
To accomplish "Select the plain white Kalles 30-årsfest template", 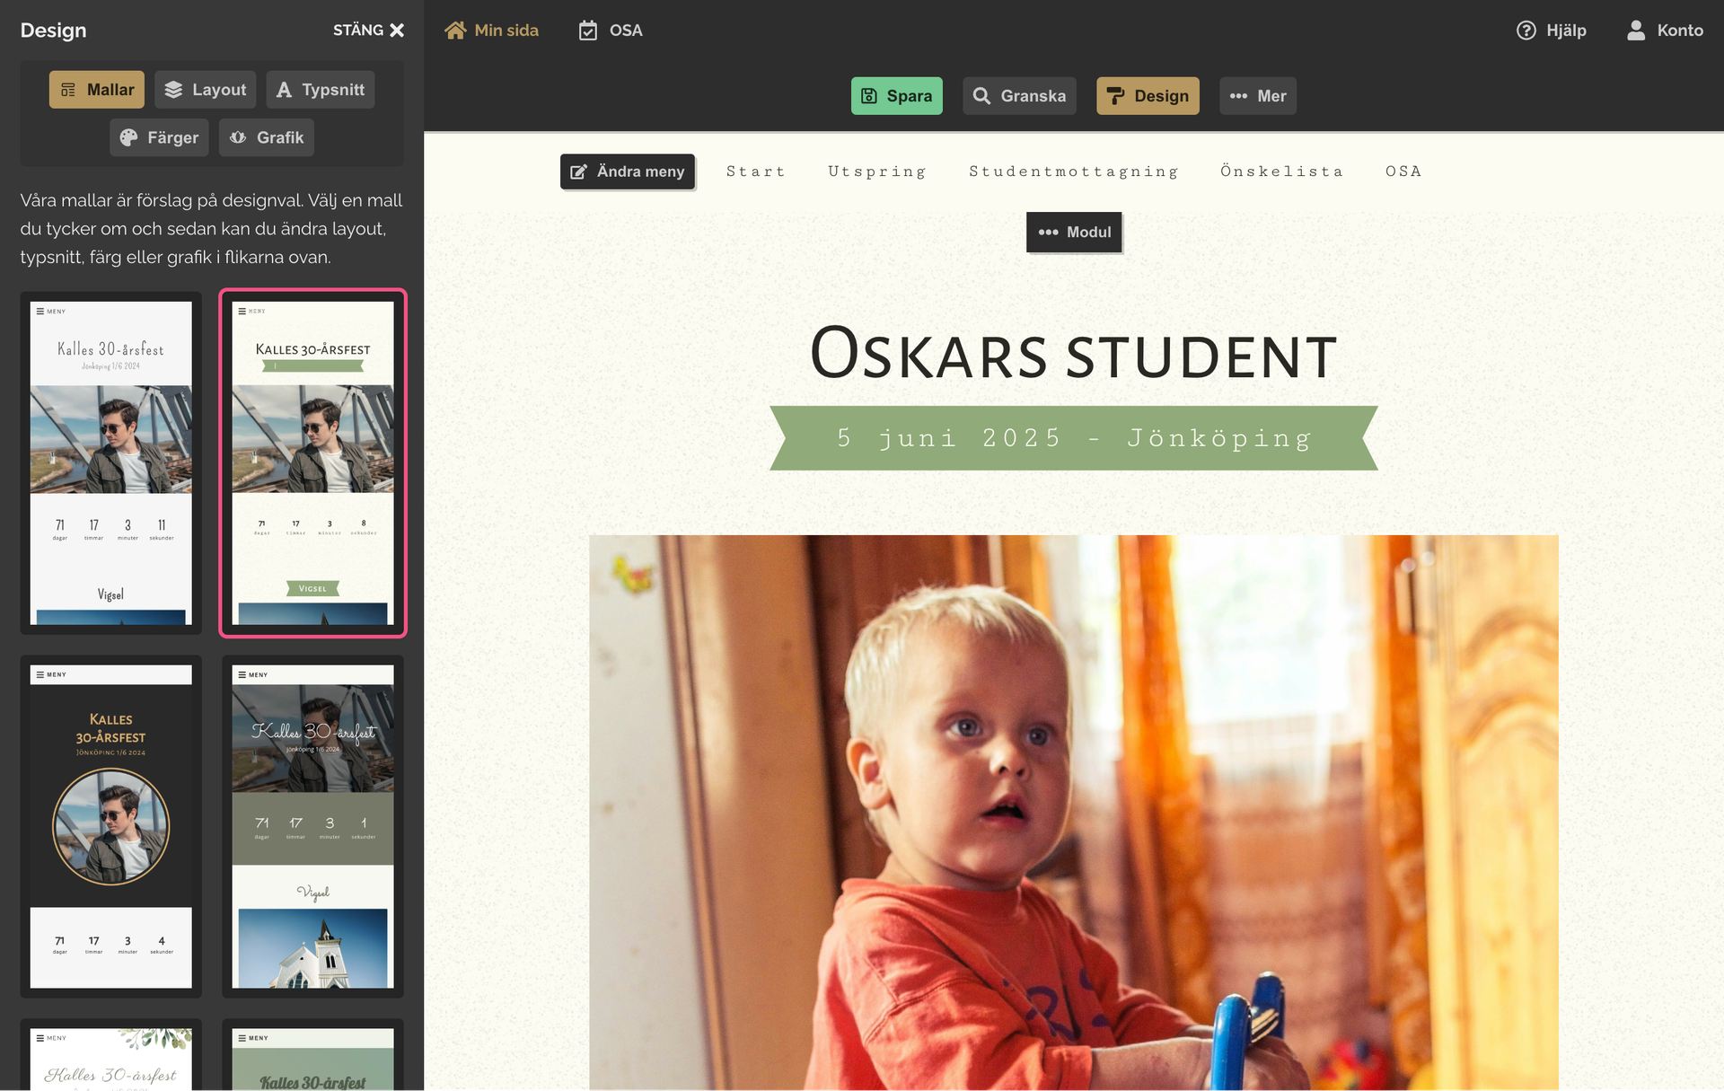I will pyautogui.click(x=111, y=462).
